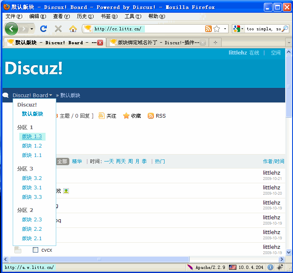The width and height of the screenshot is (293, 273).
Task: Open the 帮助 menu
Action: click(x=157, y=16)
